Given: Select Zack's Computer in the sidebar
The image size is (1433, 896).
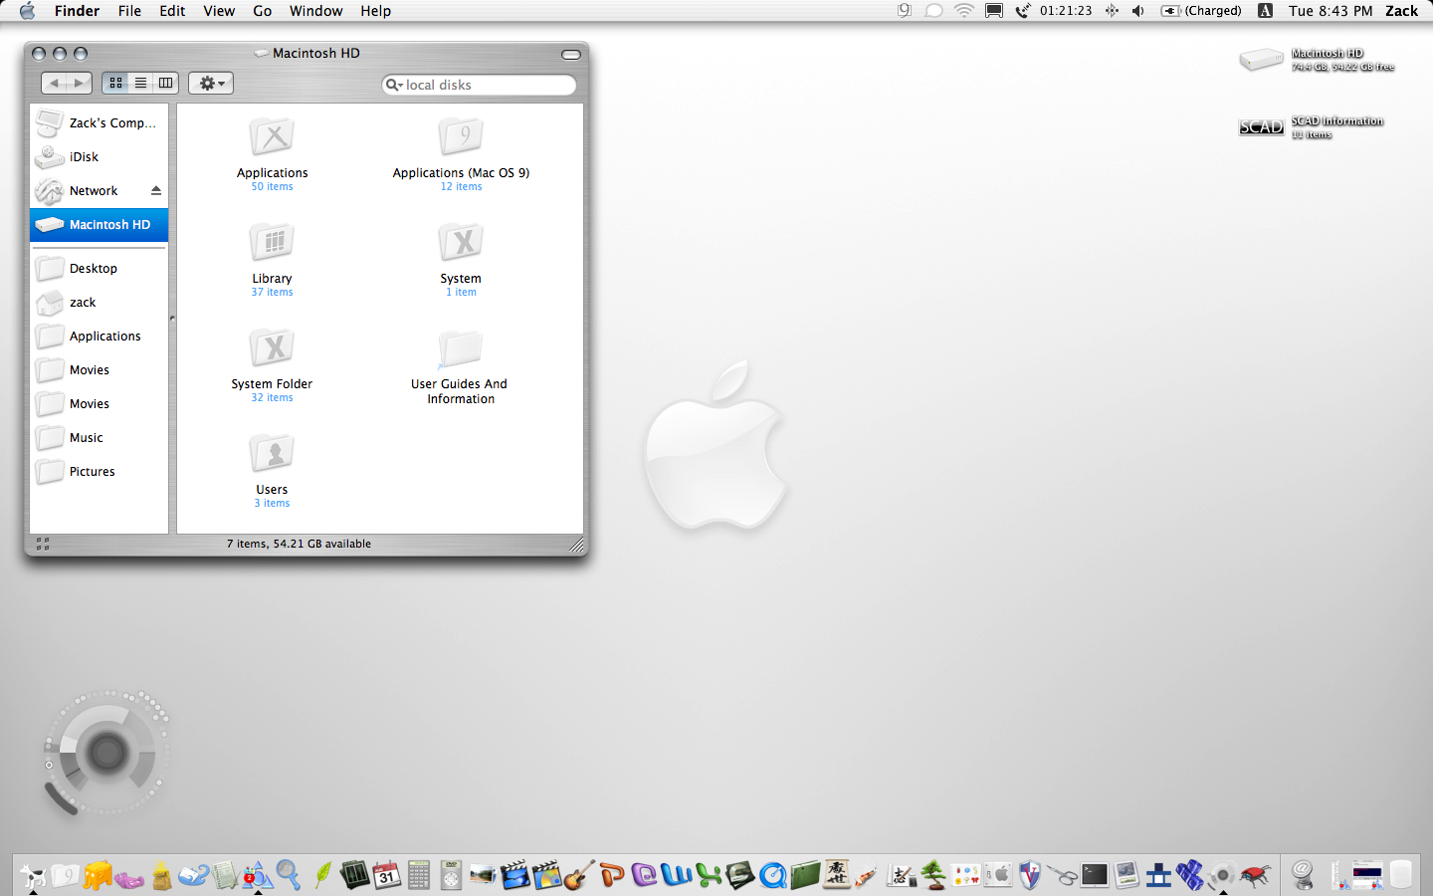Looking at the screenshot, I should [x=100, y=123].
